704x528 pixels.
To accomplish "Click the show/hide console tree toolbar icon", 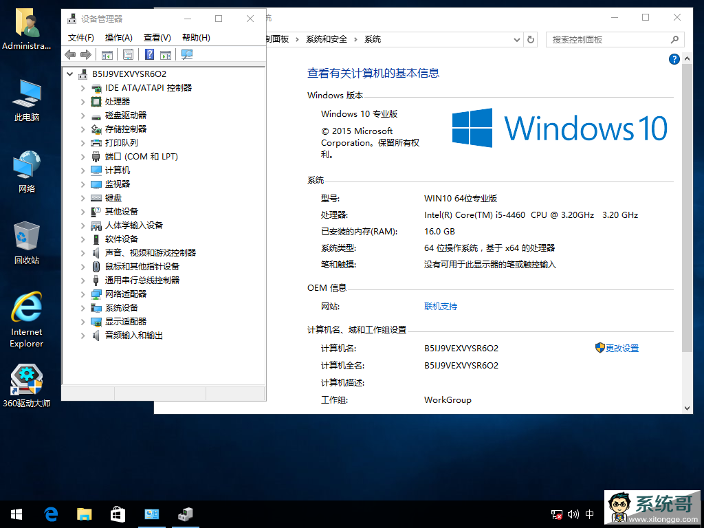I will 107,55.
